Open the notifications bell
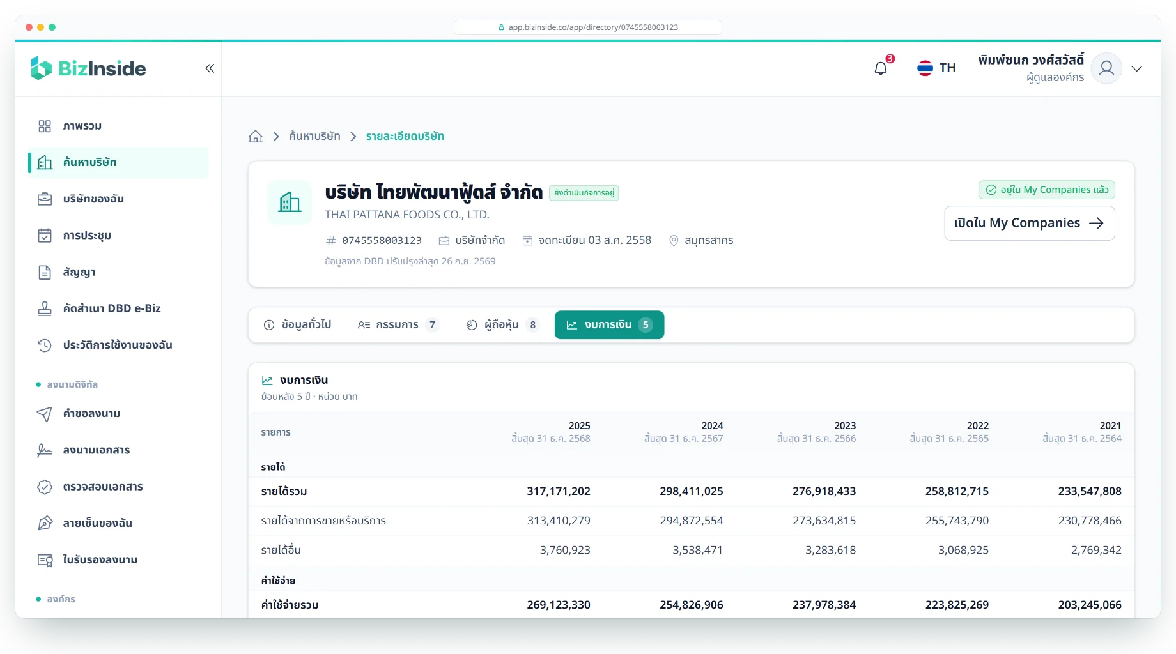Viewport: 1176px width, 654px height. pyautogui.click(x=881, y=68)
